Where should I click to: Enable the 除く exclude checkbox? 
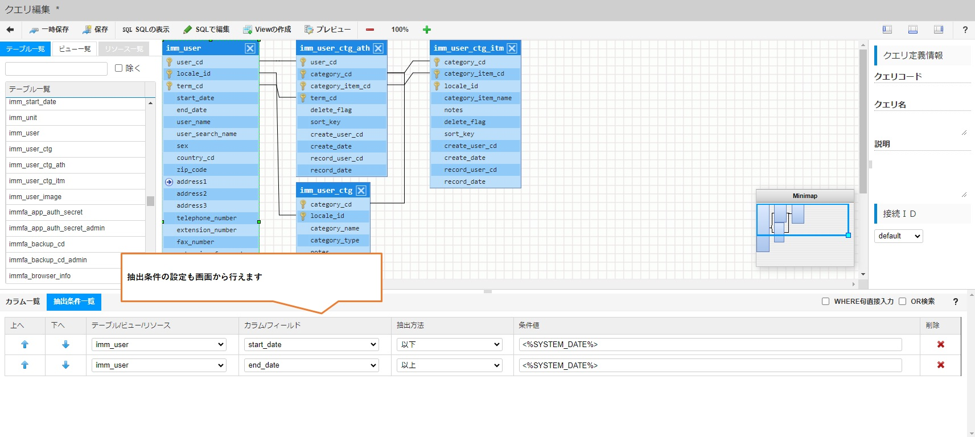(119, 68)
